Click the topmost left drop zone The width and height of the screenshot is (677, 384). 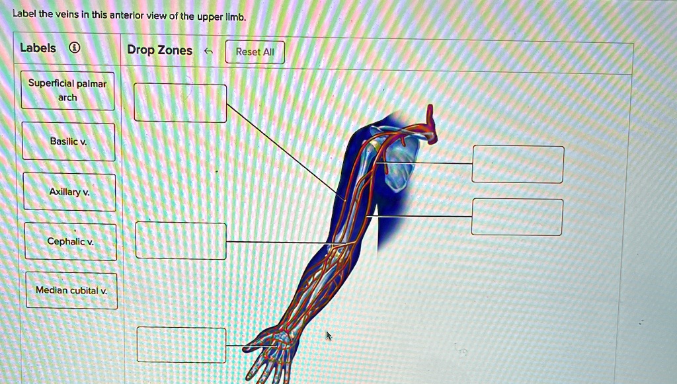coord(180,102)
